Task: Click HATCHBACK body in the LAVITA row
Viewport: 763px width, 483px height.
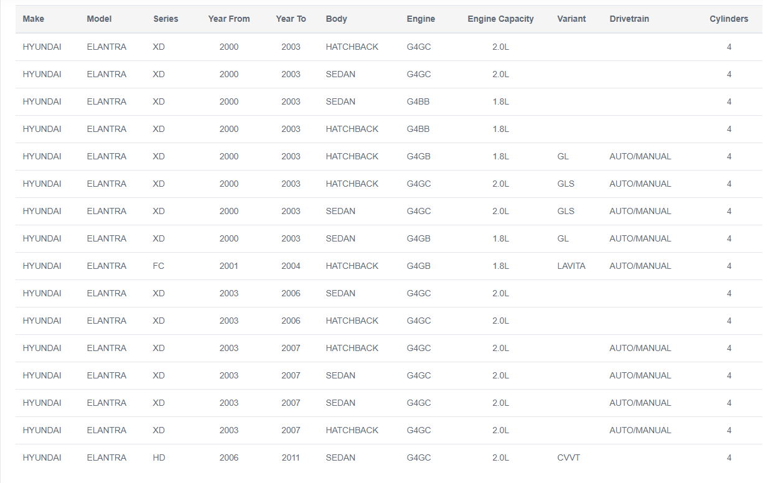Action: 352,266
